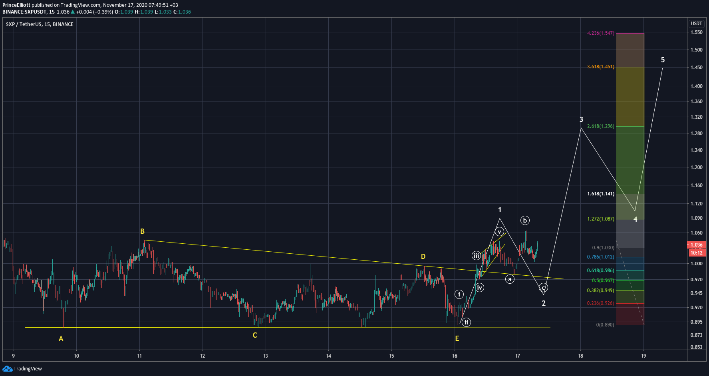Click the circled c correction marker

tap(543, 287)
